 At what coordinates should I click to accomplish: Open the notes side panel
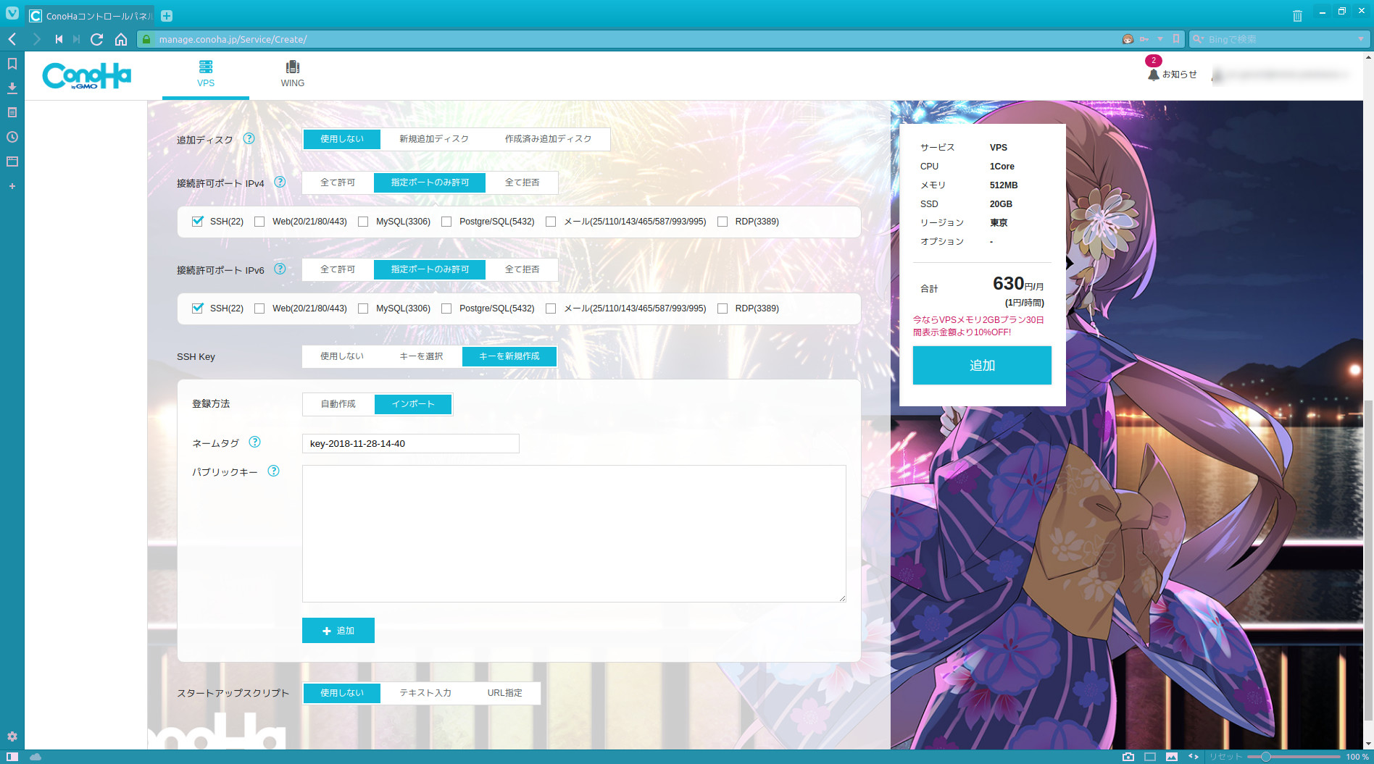click(x=12, y=112)
